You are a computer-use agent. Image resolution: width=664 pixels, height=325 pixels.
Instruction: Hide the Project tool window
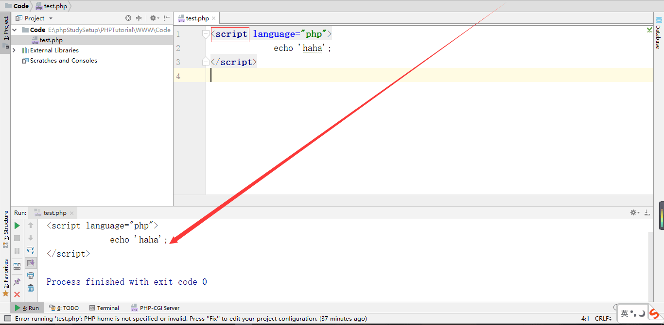[167, 18]
